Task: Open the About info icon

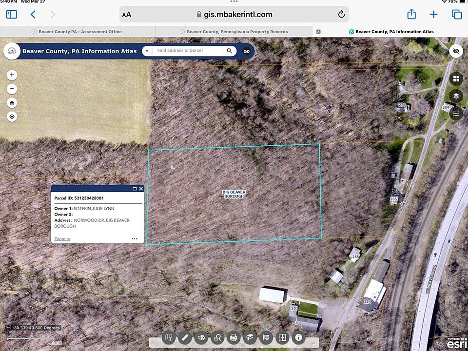Action: click(x=298, y=337)
